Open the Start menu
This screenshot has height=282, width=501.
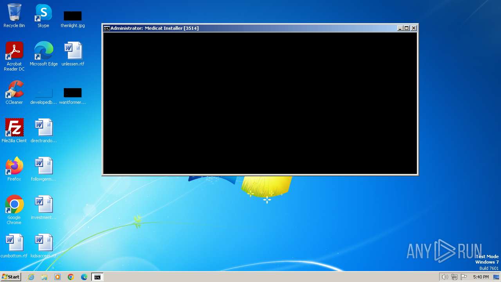tap(11, 277)
